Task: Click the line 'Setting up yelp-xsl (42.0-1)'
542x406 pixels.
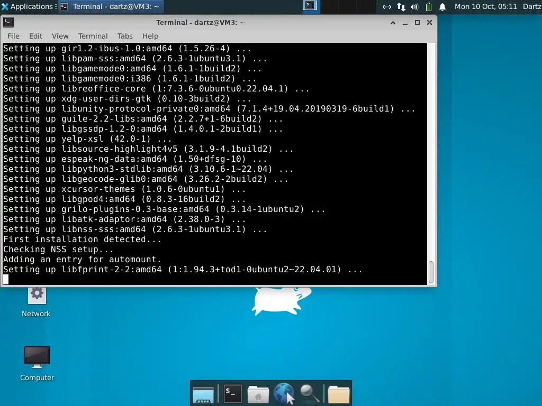Action: click(87, 139)
